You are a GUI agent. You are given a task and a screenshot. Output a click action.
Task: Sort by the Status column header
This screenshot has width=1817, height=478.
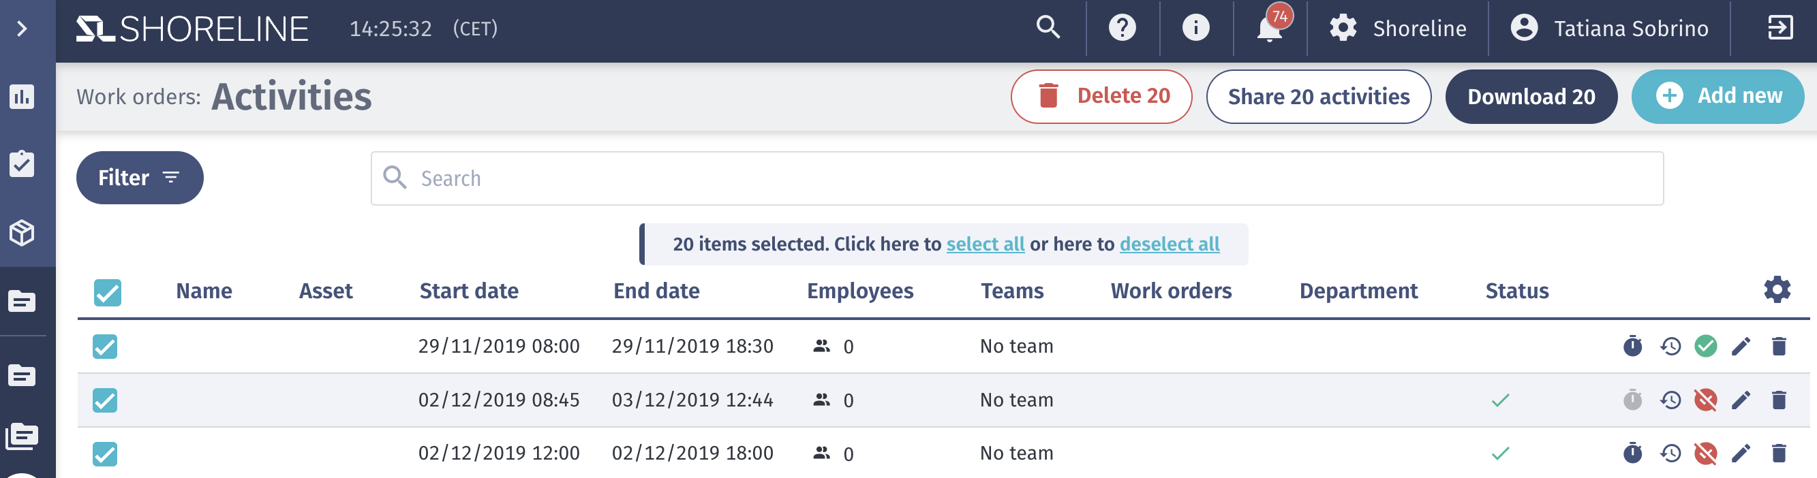click(x=1516, y=291)
